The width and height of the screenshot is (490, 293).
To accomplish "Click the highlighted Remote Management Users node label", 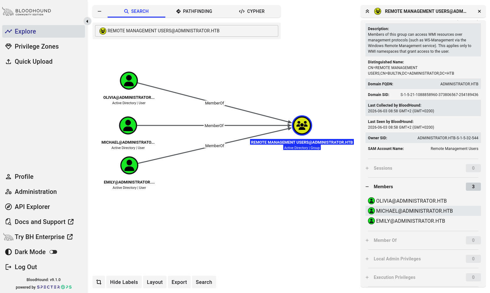I will [x=302, y=142].
